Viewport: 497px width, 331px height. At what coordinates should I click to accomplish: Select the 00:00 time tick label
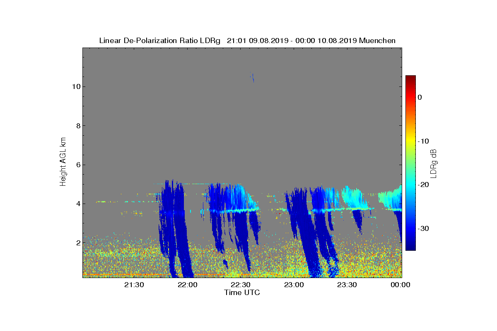400,285
